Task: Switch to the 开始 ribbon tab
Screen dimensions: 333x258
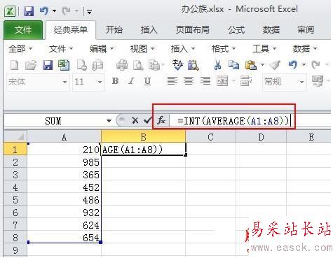Action: [114, 30]
